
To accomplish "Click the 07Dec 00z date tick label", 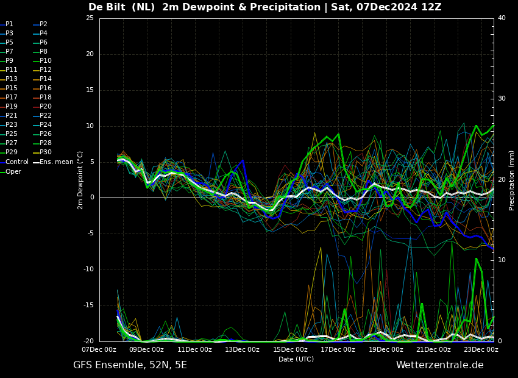I will pos(99,349).
